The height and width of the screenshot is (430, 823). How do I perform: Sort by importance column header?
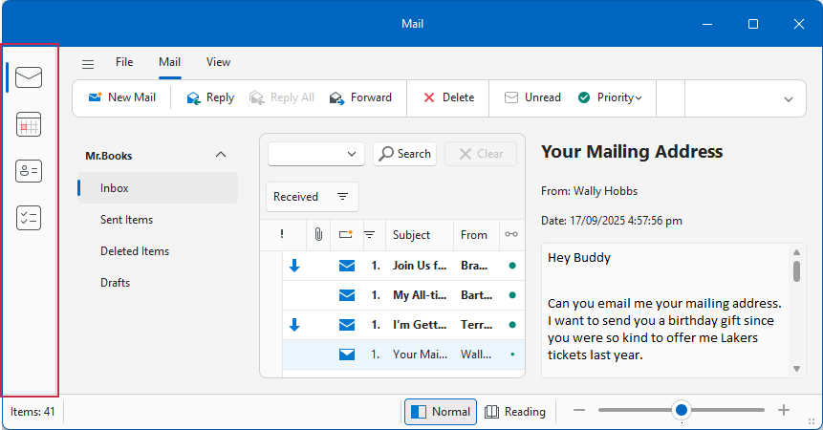[x=282, y=234]
